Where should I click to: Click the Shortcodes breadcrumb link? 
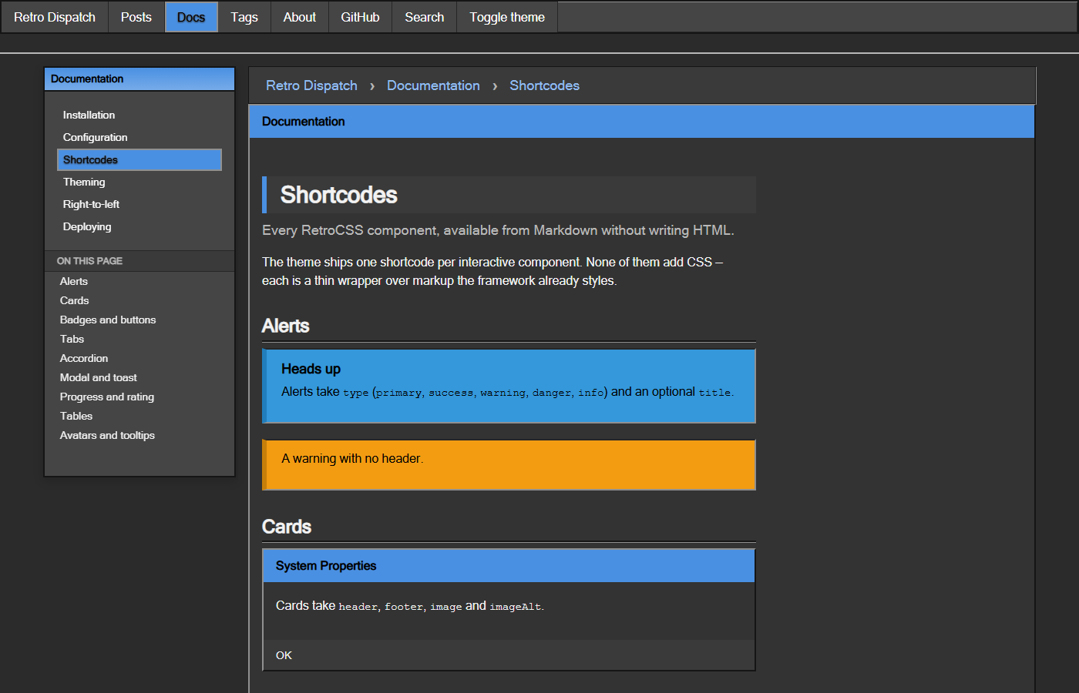(x=544, y=85)
